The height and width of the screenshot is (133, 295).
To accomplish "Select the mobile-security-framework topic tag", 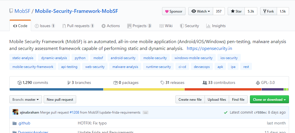I will pyautogui.click(x=33, y=66).
